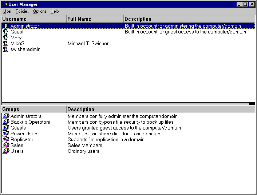257x195 pixels.
Task: Click the Username column header
Action: (x=34, y=19)
